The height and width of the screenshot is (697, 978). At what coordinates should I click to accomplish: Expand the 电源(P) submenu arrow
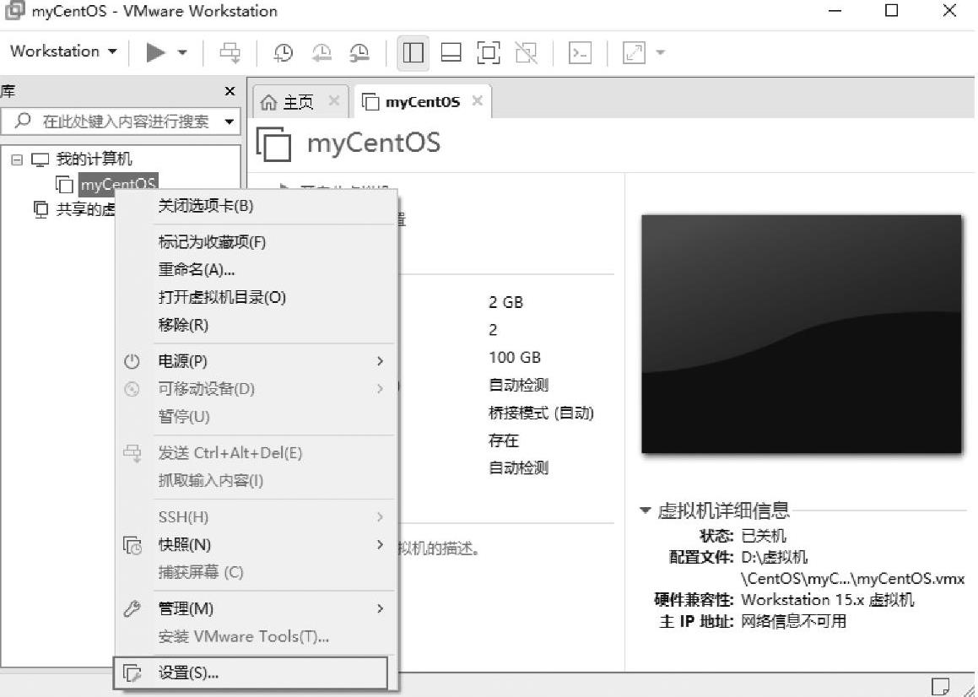click(380, 360)
